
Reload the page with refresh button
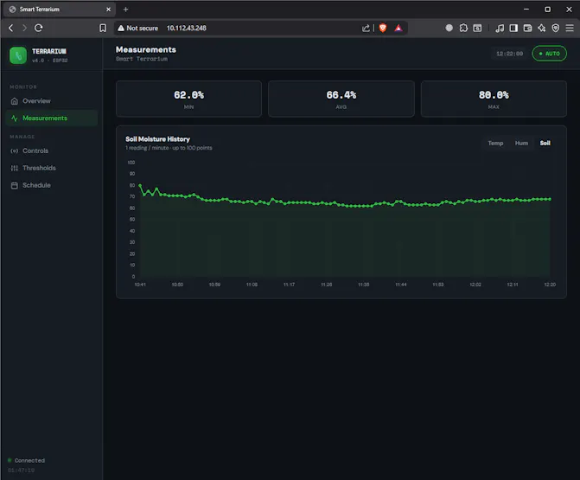click(38, 28)
